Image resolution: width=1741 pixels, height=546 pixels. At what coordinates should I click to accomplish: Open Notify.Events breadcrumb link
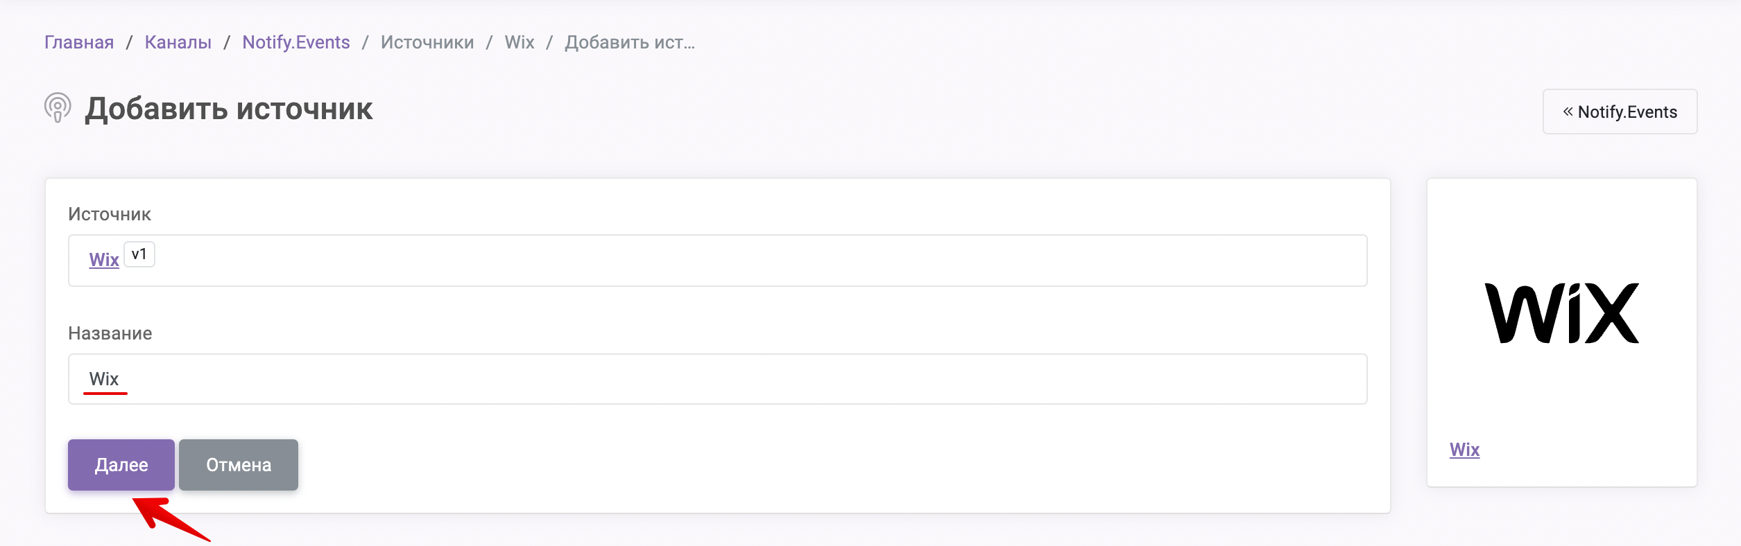click(x=296, y=42)
